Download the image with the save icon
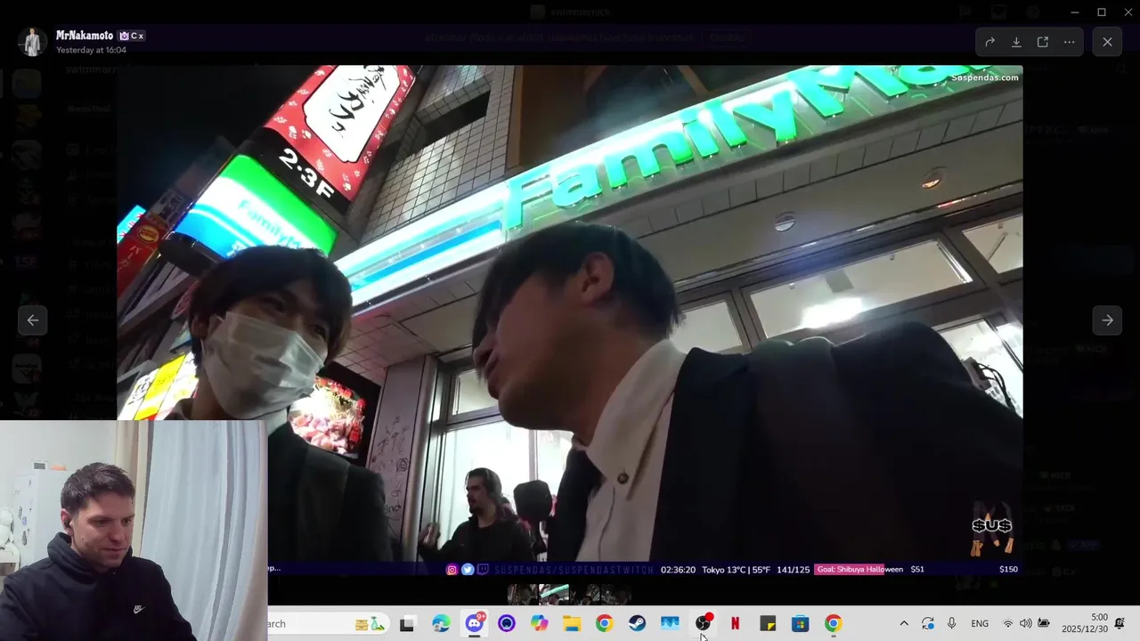The image size is (1140, 641). tap(1016, 42)
